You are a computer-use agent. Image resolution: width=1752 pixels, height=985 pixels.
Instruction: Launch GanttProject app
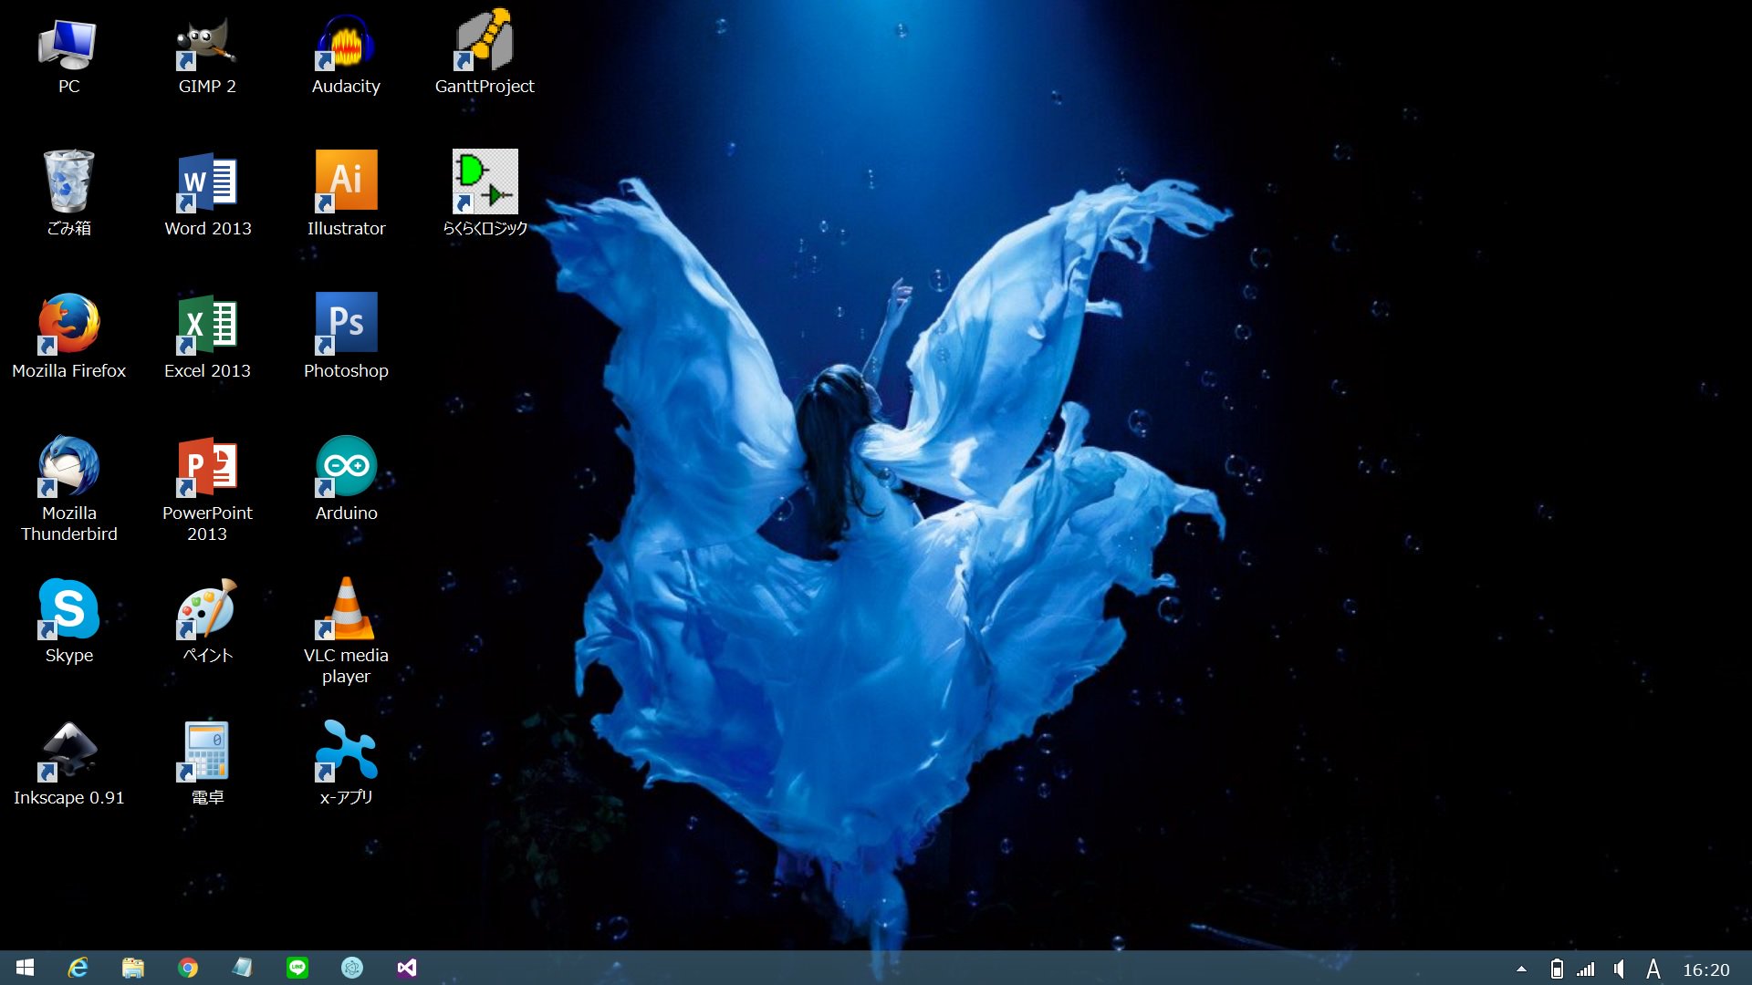pos(483,48)
